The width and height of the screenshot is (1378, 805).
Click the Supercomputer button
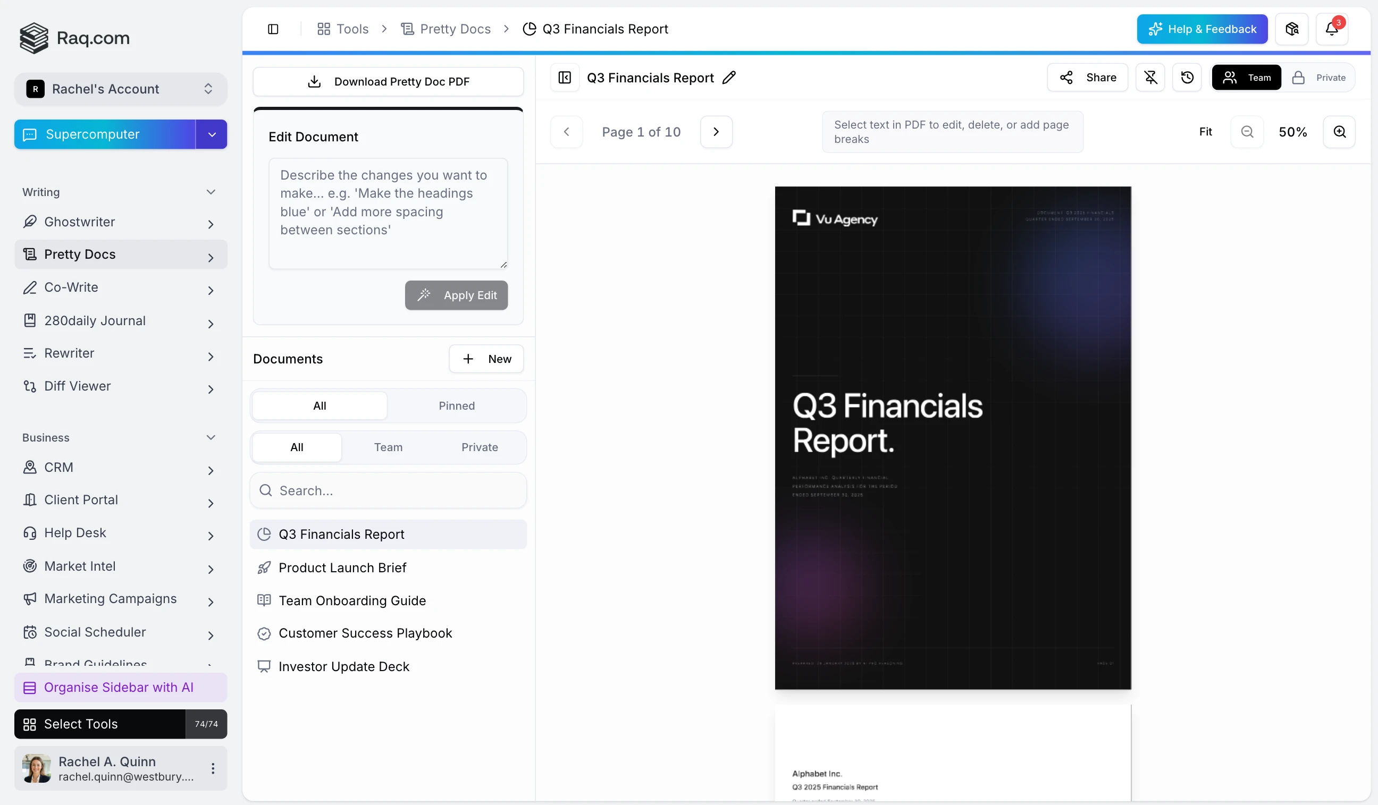(x=105, y=134)
